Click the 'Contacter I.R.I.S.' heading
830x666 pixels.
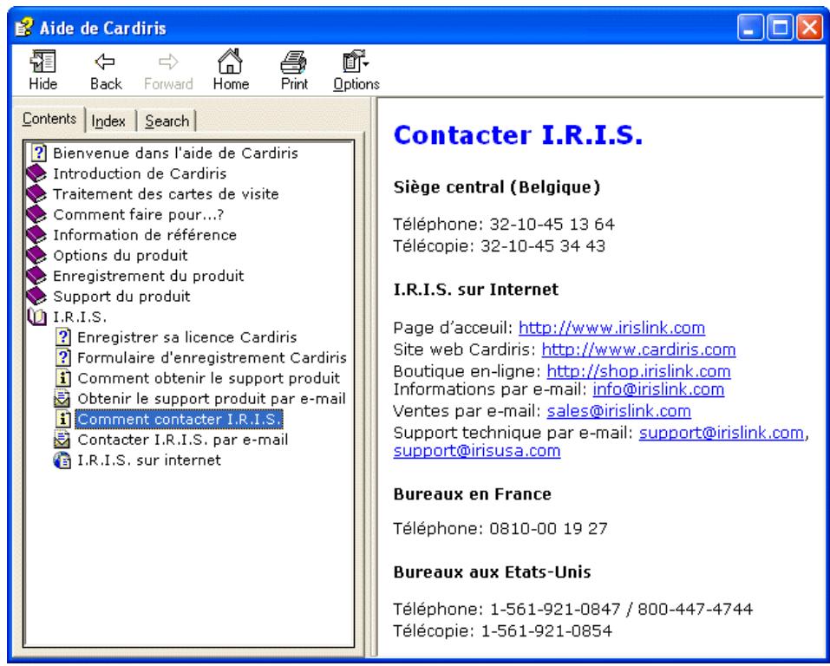[518, 135]
